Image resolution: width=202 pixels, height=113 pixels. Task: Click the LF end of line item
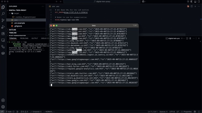(178, 112)
